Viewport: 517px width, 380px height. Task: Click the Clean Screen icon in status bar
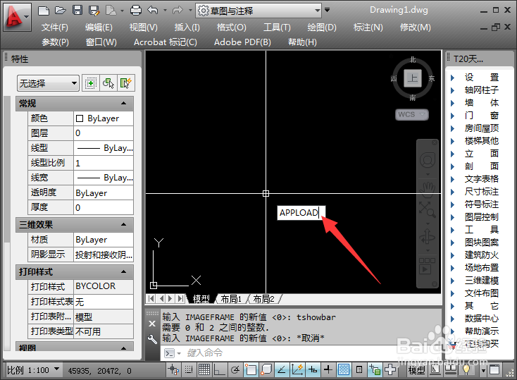pos(494,369)
